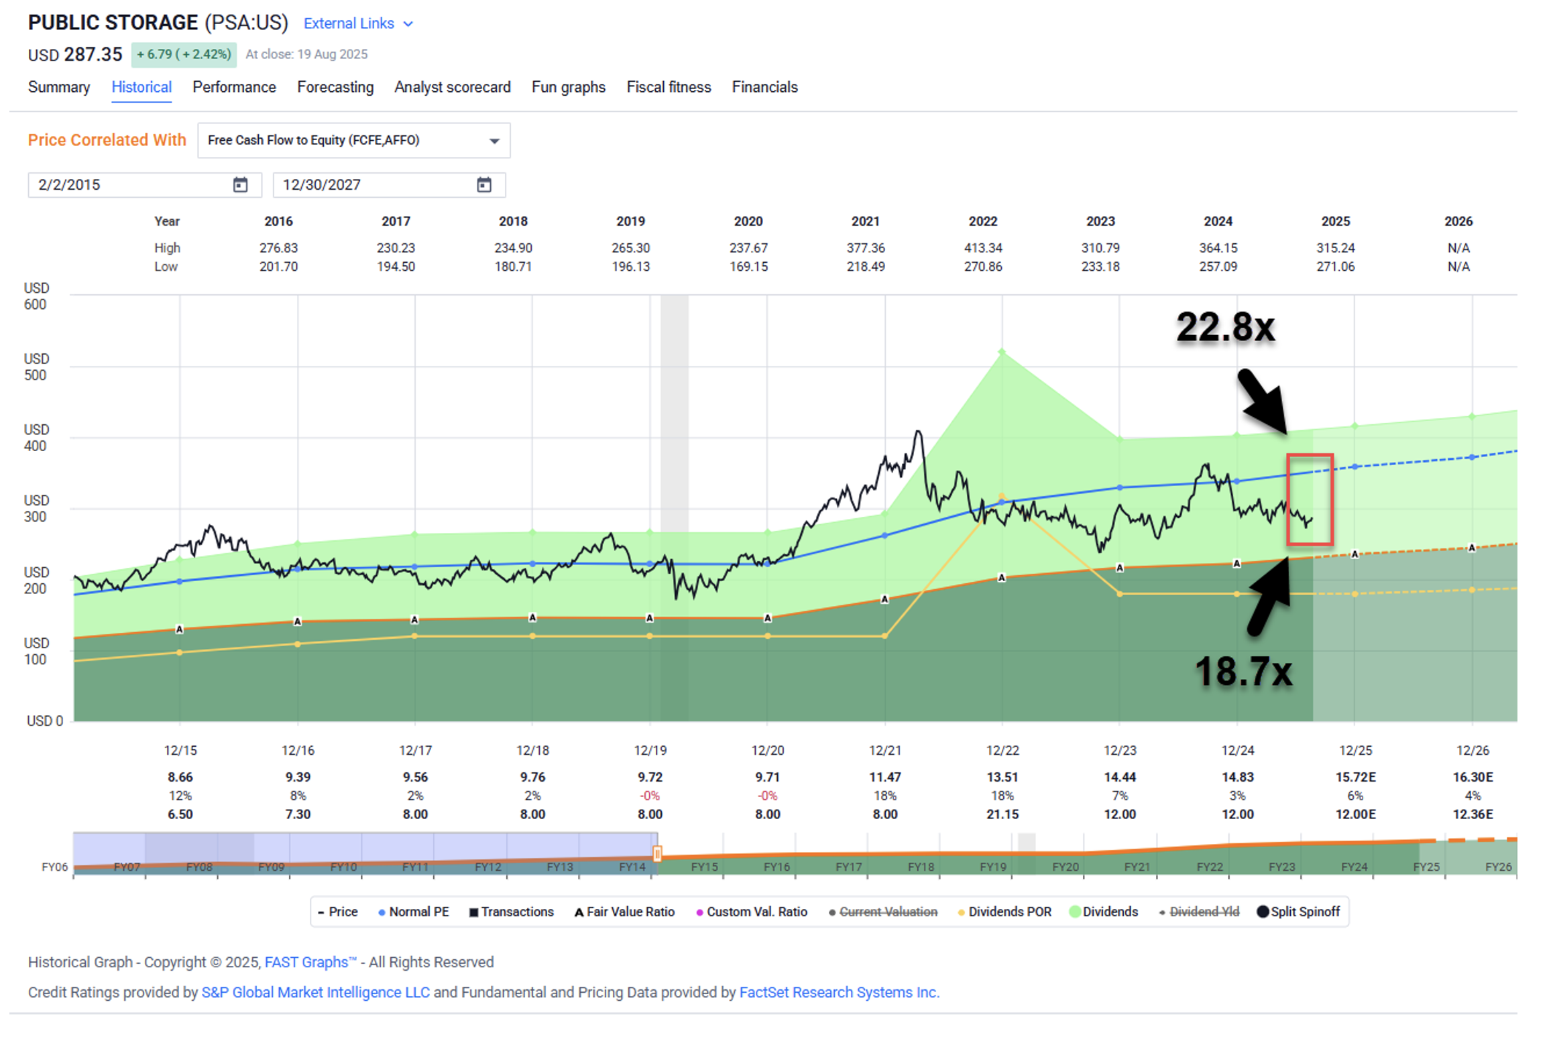This screenshot has width=1553, height=1039.
Task: Select the Historical tab
Action: [141, 87]
